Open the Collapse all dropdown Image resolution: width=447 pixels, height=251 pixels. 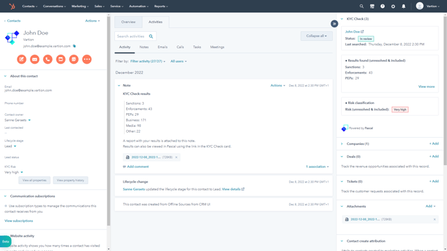(x=316, y=36)
